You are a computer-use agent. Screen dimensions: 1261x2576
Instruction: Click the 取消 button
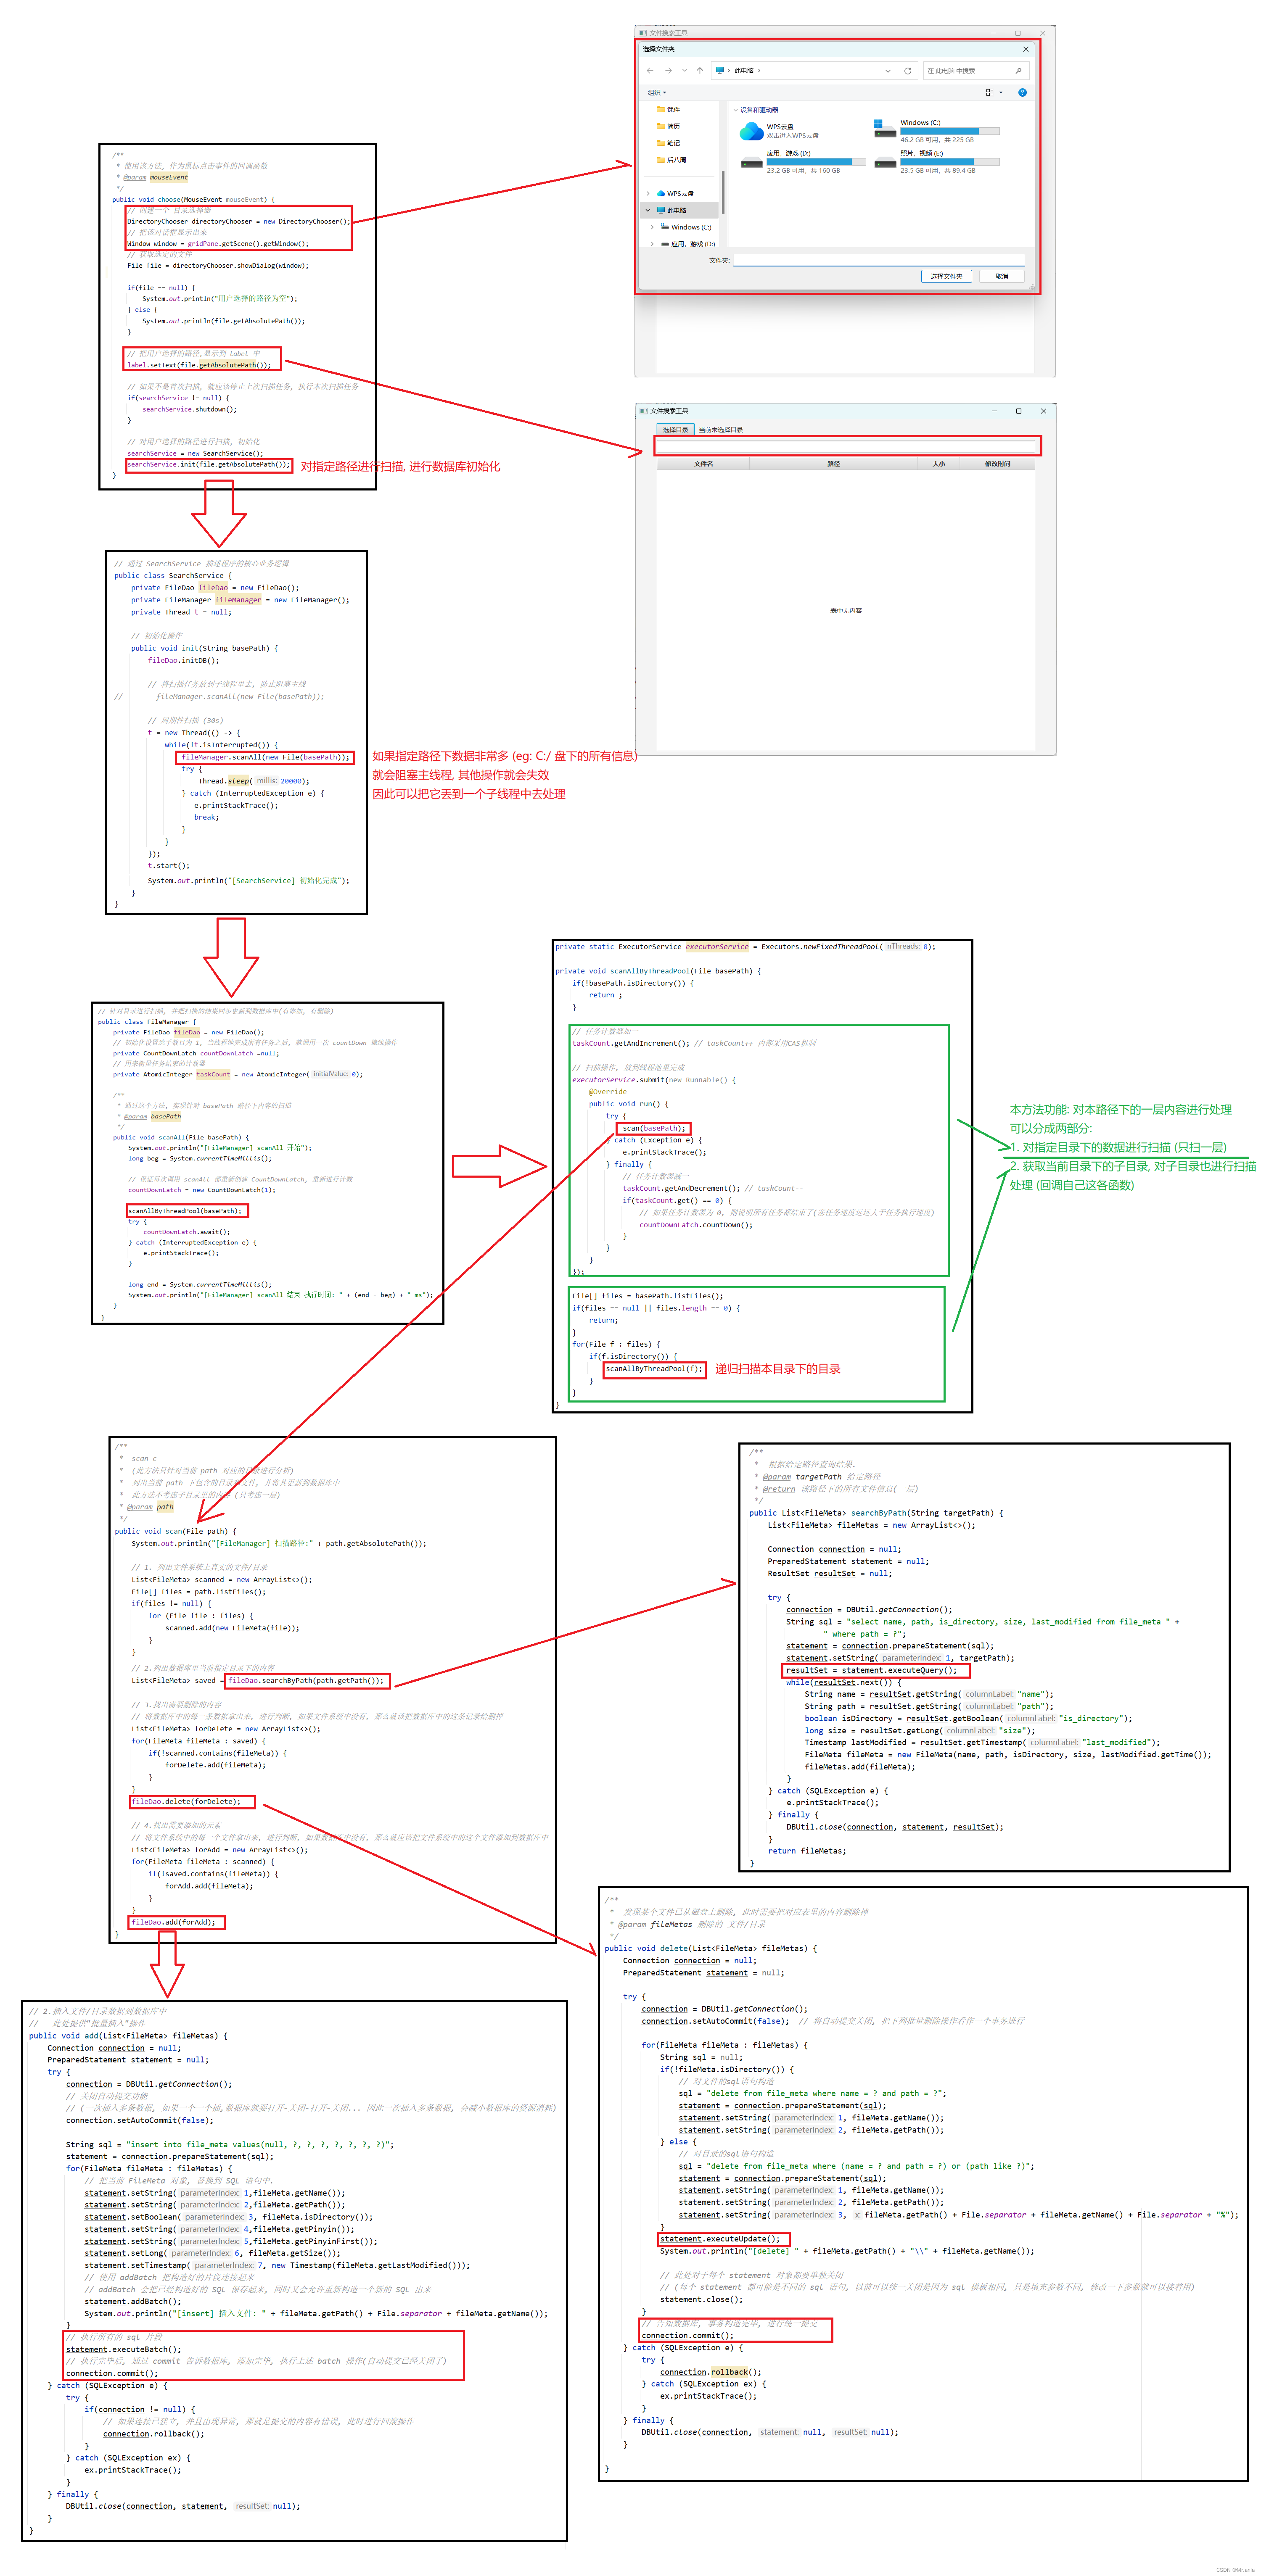(1002, 277)
